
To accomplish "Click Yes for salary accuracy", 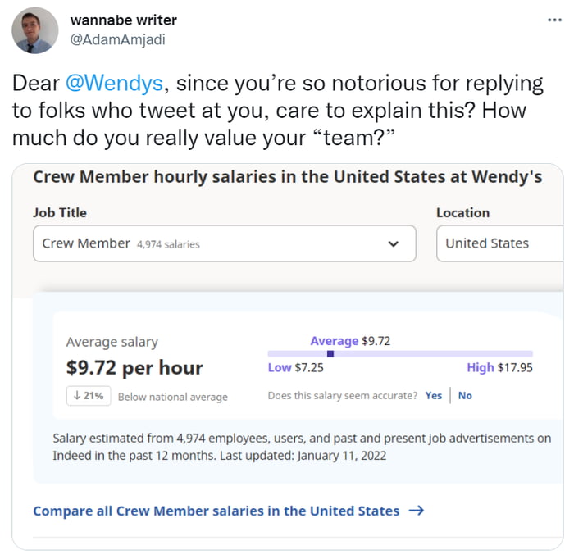I will [433, 395].
